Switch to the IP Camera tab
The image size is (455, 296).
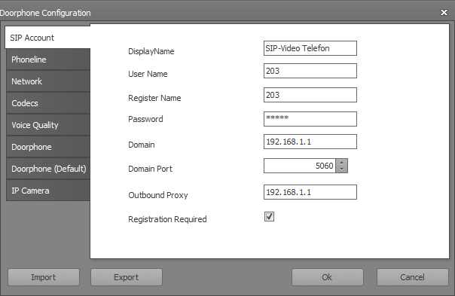(x=48, y=191)
